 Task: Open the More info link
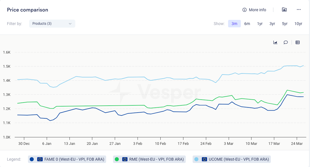point(257,10)
